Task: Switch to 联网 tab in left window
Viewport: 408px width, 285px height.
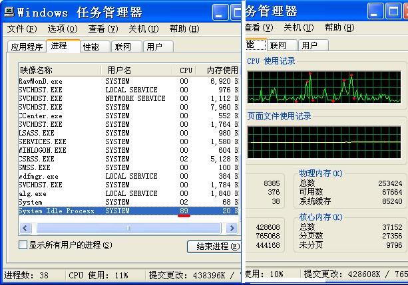Action: (126, 47)
